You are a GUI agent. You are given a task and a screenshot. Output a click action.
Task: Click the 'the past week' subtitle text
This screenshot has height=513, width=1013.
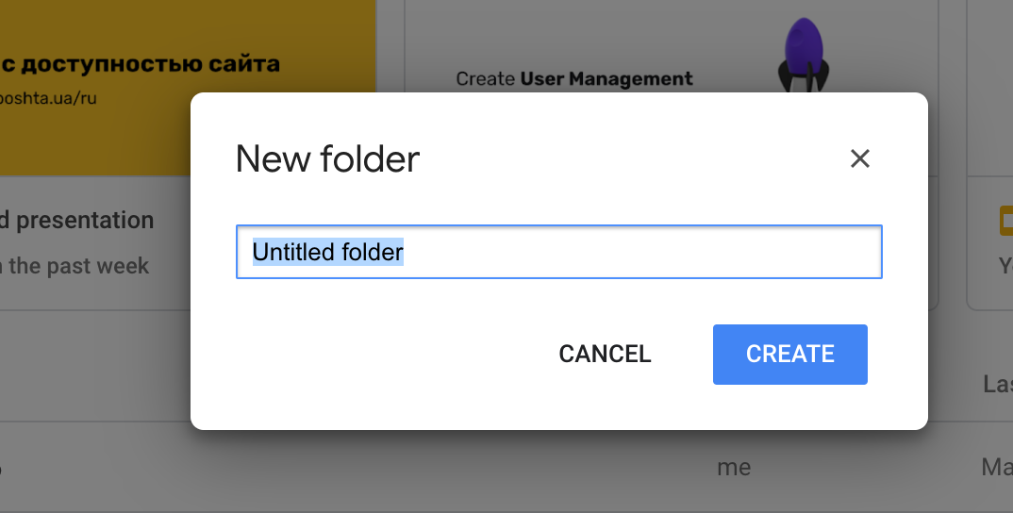(x=79, y=266)
